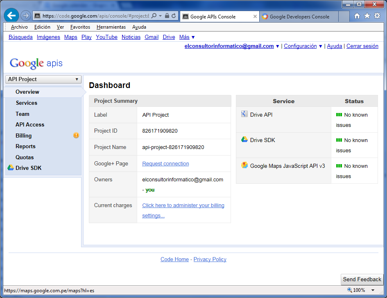387x298 pixels.
Task: Open Quotas in the sidebar
Action: (25, 157)
